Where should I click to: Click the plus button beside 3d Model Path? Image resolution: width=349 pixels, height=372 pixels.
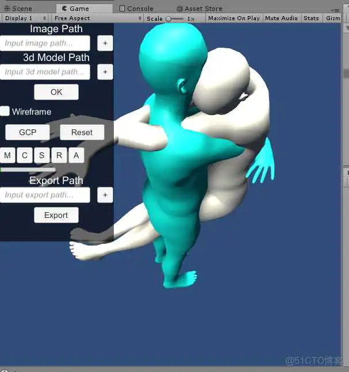[105, 72]
